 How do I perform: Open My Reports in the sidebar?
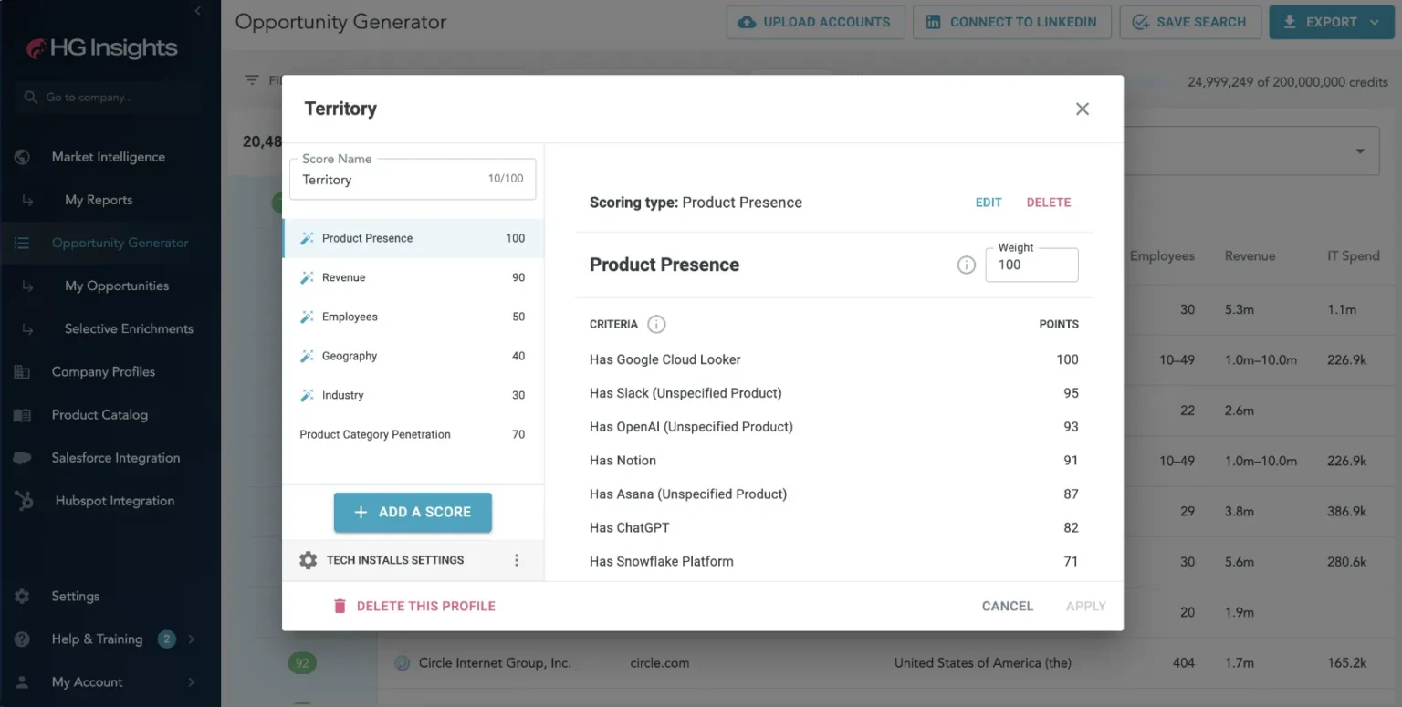point(99,200)
